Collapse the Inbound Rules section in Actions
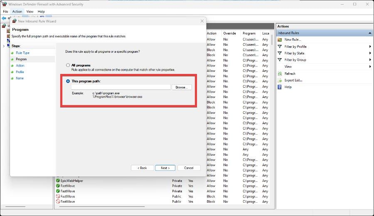The height and width of the screenshot is (216, 374). point(370,33)
